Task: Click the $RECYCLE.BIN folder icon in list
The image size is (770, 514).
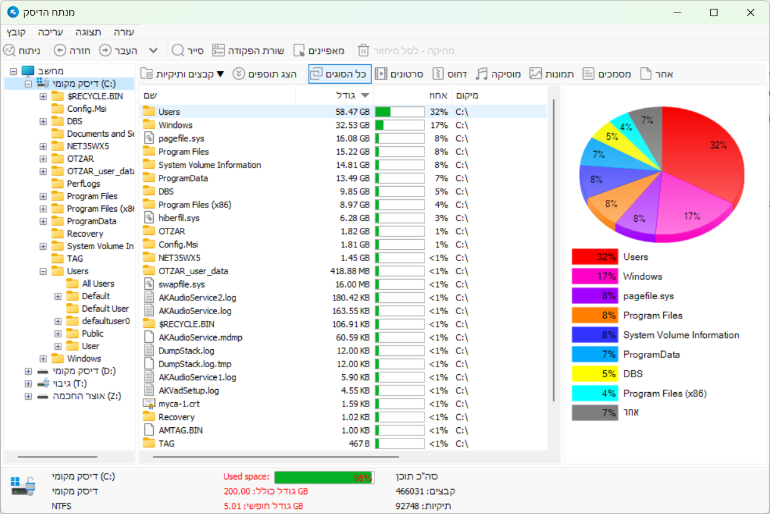Action: (149, 324)
